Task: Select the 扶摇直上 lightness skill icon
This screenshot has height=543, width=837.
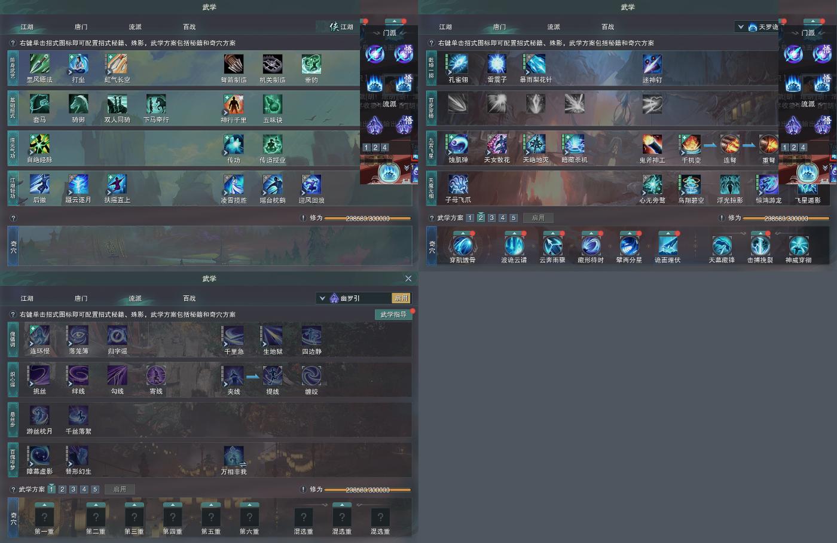Action: coord(117,184)
